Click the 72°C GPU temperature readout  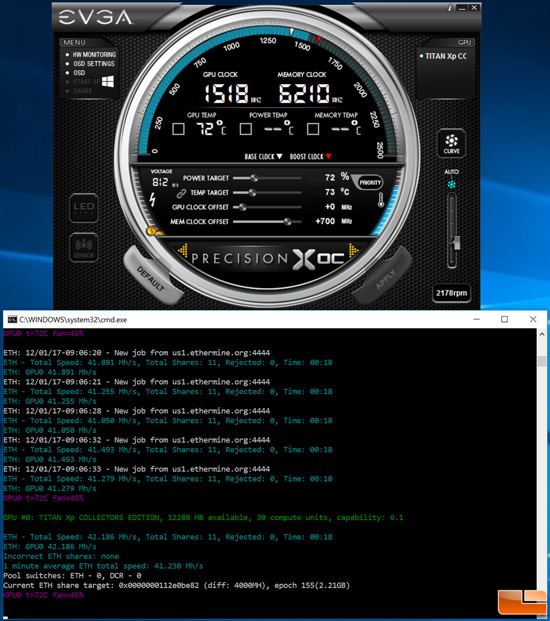coord(212,129)
